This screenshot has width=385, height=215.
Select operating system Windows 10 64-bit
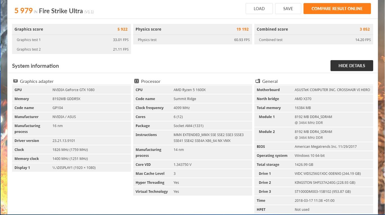coord(310,156)
